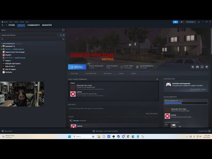Open Downloads status in bottom bar
The image size is (212, 159).
click(x=105, y=131)
